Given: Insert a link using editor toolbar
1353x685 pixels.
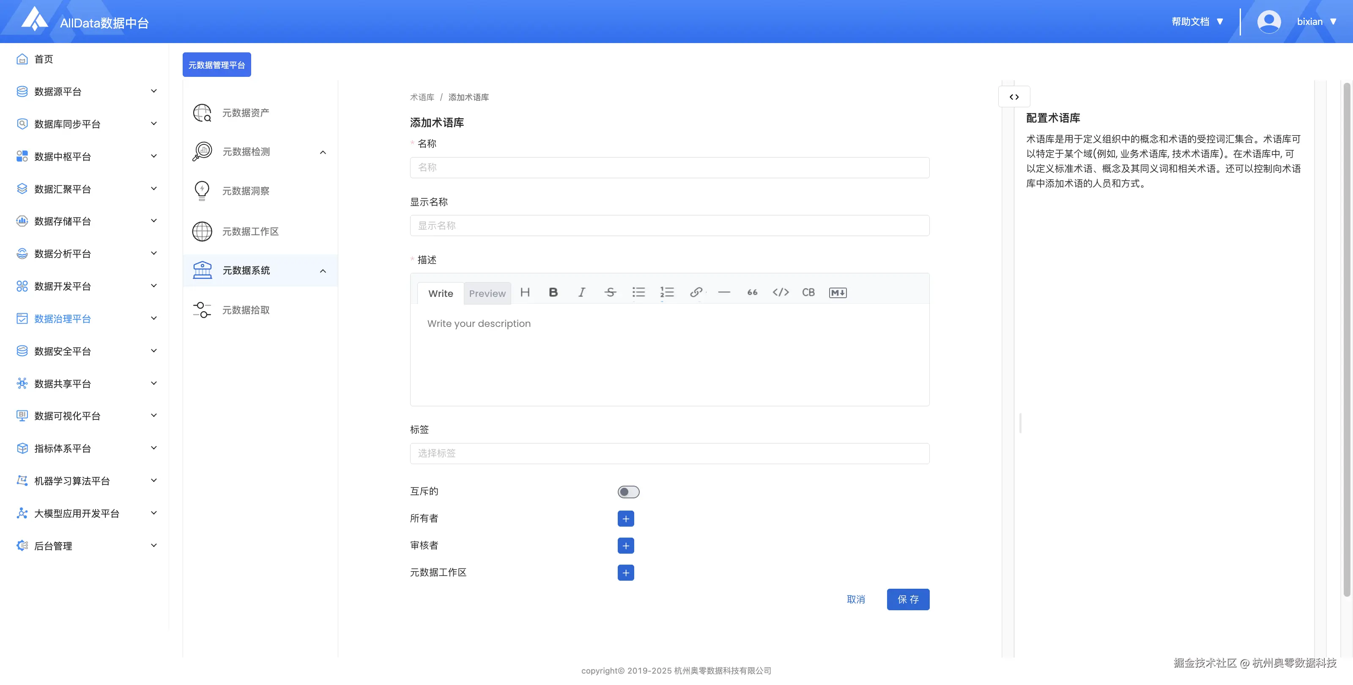Looking at the screenshot, I should coord(696,292).
